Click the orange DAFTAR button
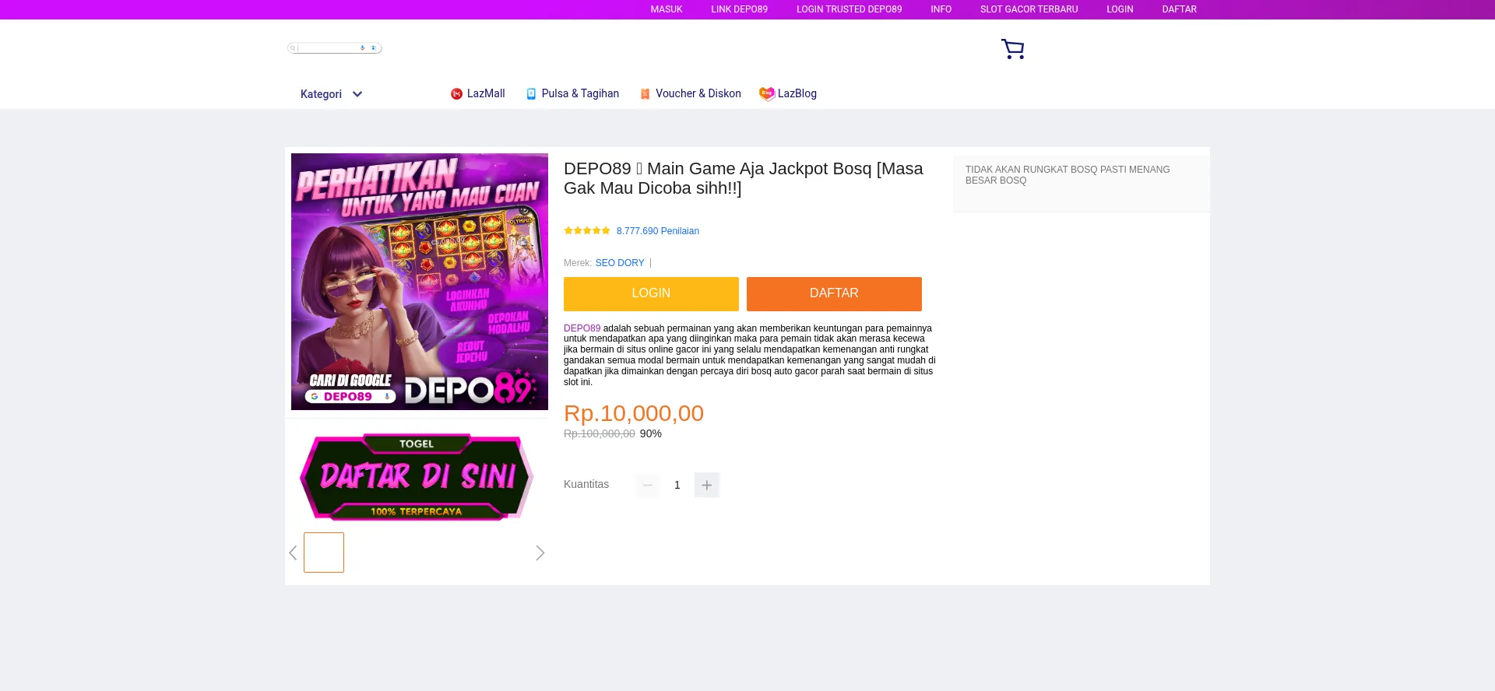Viewport: 1495px width, 691px height. [x=834, y=294]
